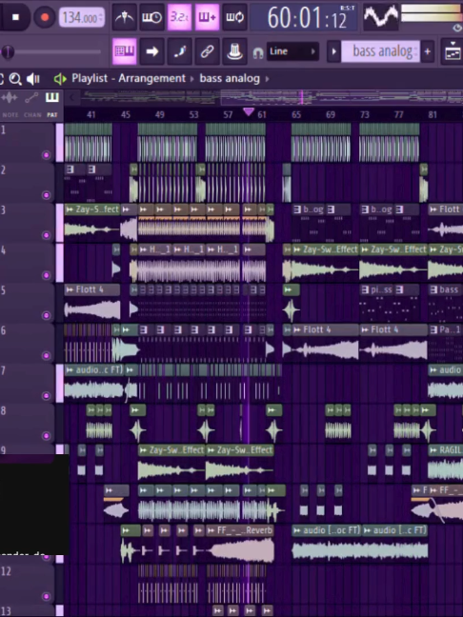Toggle the 3.2.1 countdown before recording
463x617 pixels.
click(179, 17)
